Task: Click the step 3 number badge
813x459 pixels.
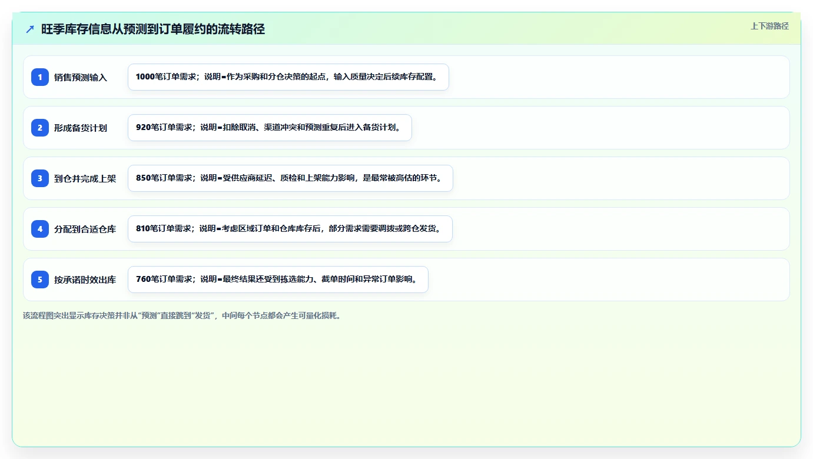Action: 40,178
